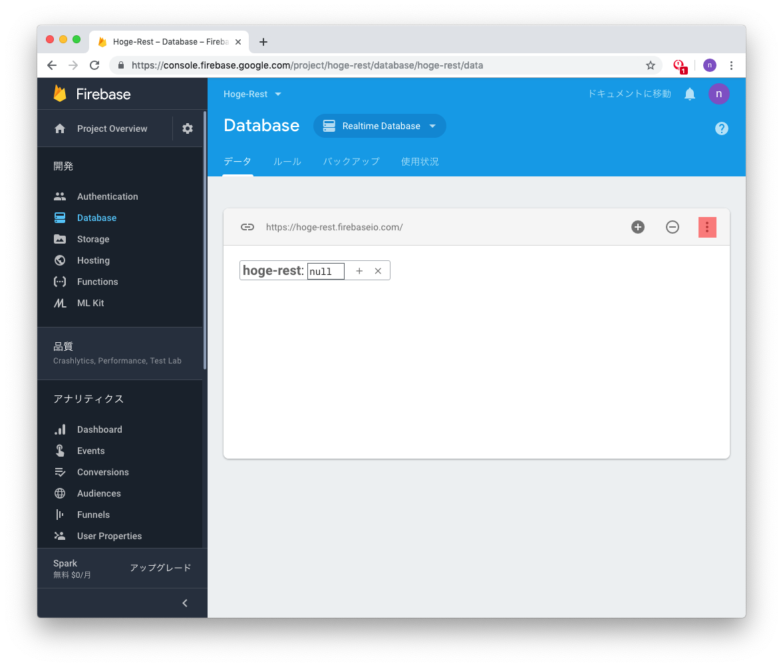
Task: Click the null value input field
Action: pos(325,272)
